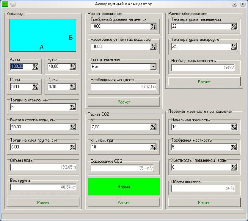Focus the kH input with 10

click(121, 147)
